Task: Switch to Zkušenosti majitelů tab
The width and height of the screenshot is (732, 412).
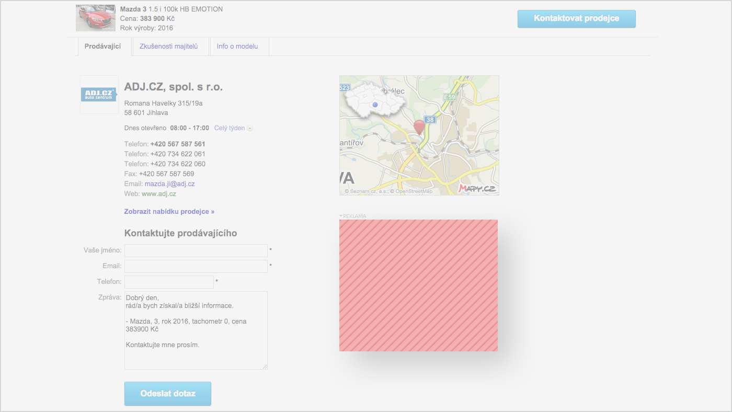Action: [x=168, y=47]
